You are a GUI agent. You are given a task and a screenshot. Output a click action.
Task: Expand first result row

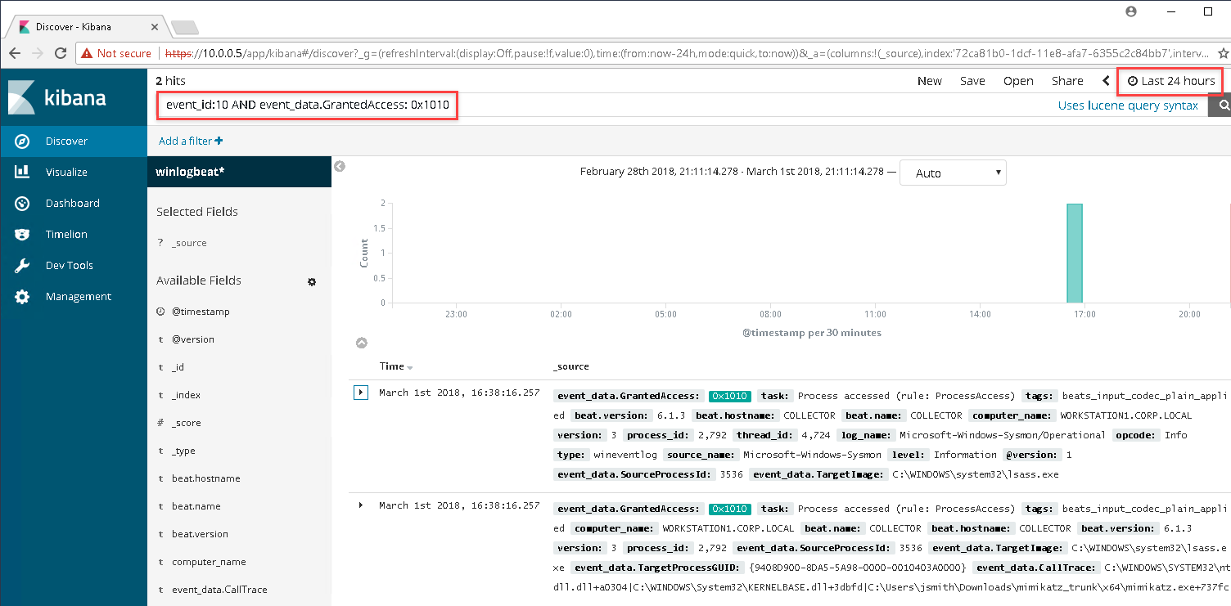click(x=360, y=393)
